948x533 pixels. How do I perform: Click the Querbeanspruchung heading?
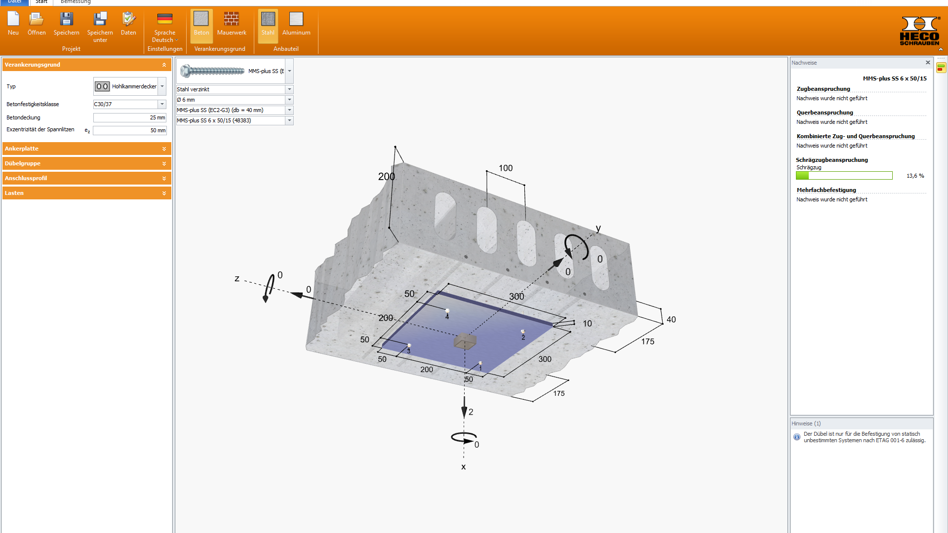point(825,113)
